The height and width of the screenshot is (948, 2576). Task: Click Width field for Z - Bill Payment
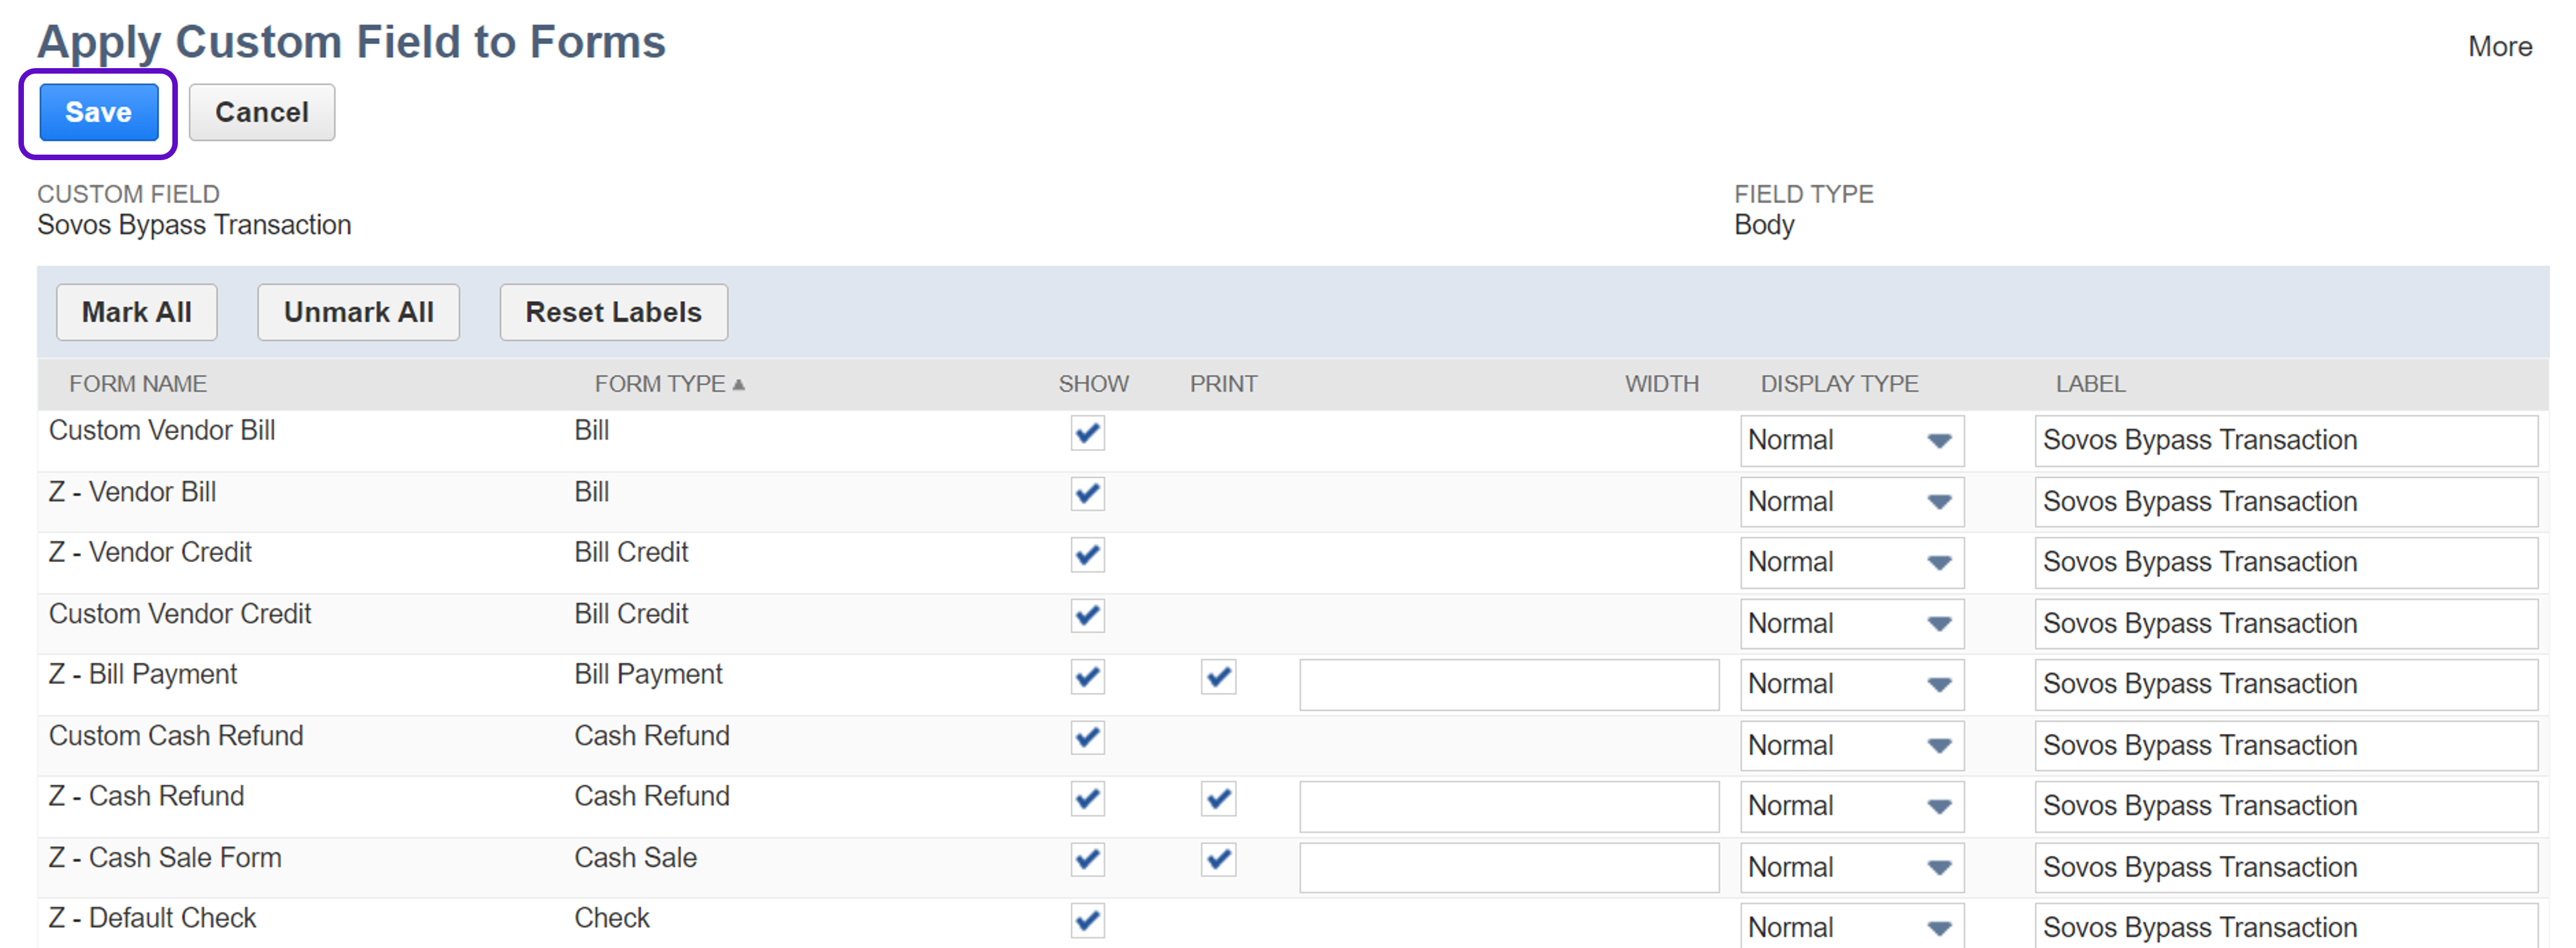(1508, 685)
